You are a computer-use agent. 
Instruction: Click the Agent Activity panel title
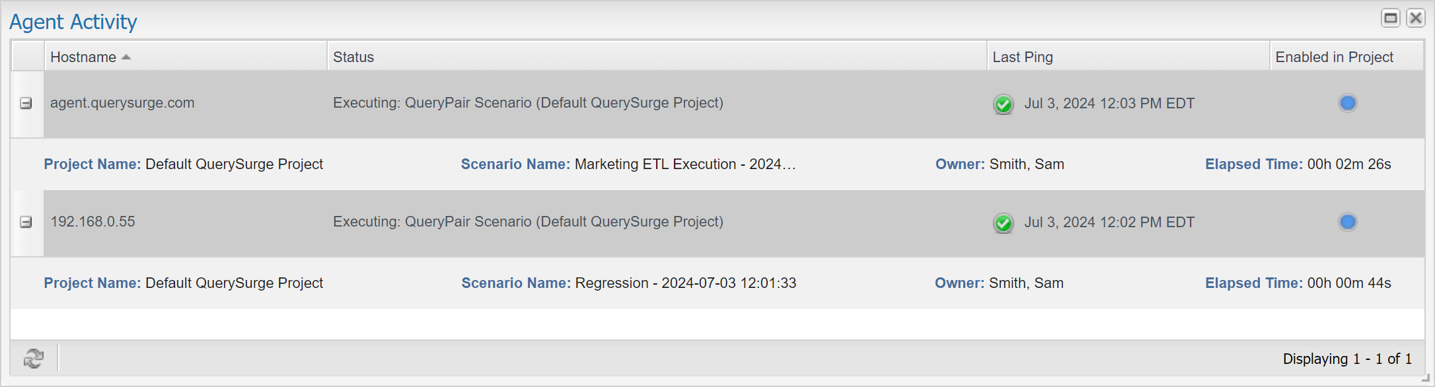pyautogui.click(x=73, y=22)
